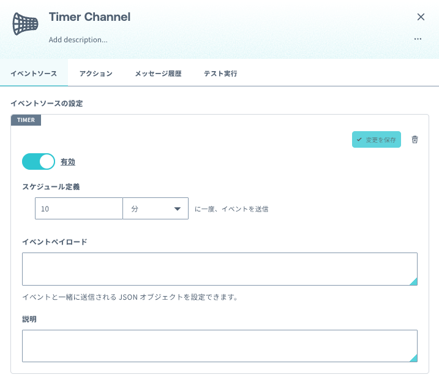
Task: Click the 有効 label text
Action: (x=68, y=162)
